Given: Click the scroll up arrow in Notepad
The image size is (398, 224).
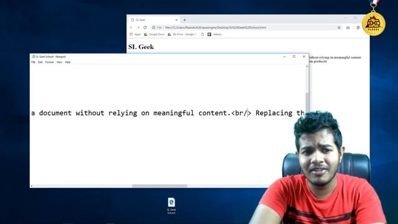Looking at the screenshot, I should 307,67.
